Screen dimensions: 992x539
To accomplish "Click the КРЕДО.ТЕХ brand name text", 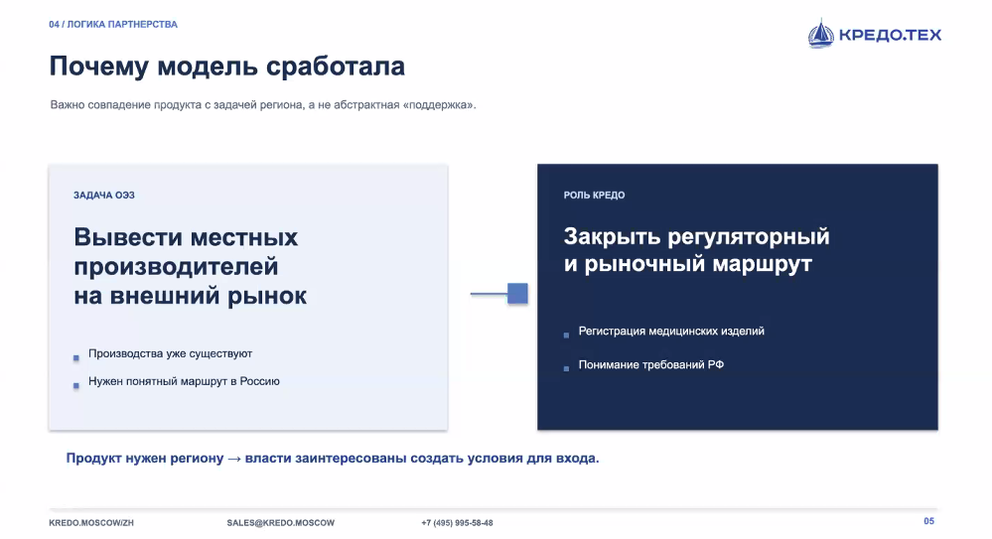I will coord(890,35).
